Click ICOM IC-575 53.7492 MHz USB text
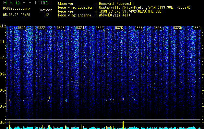The height and width of the screenshot is (129, 204). (x=130, y=11)
